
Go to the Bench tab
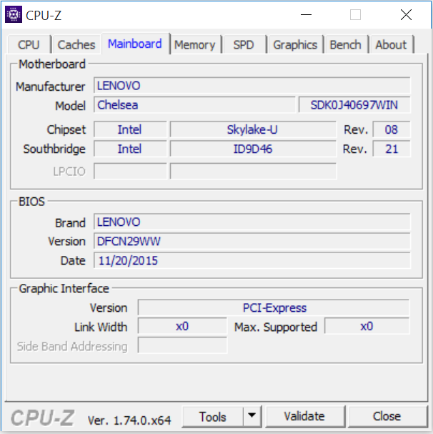(x=346, y=44)
